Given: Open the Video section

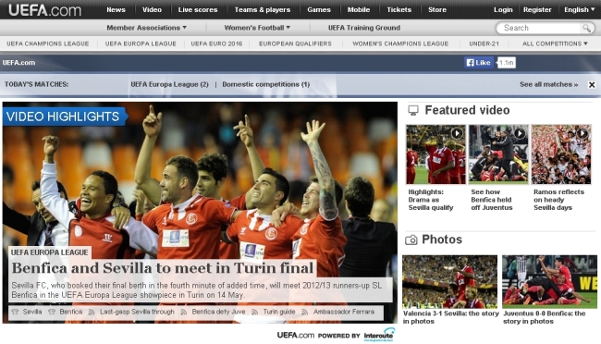Looking at the screenshot, I should 152,10.
